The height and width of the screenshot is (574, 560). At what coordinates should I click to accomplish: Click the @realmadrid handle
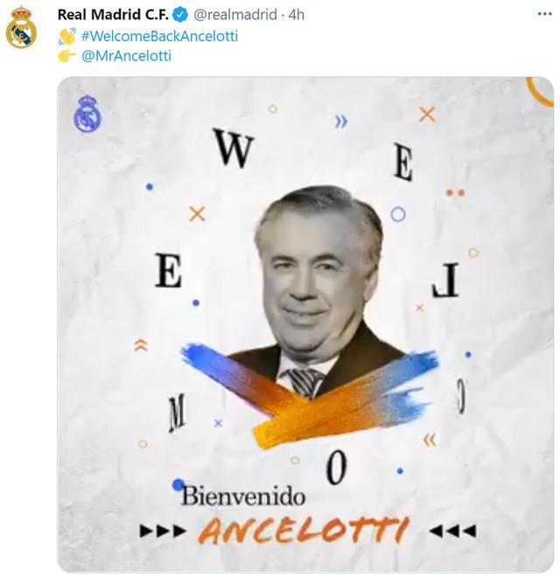(x=235, y=15)
